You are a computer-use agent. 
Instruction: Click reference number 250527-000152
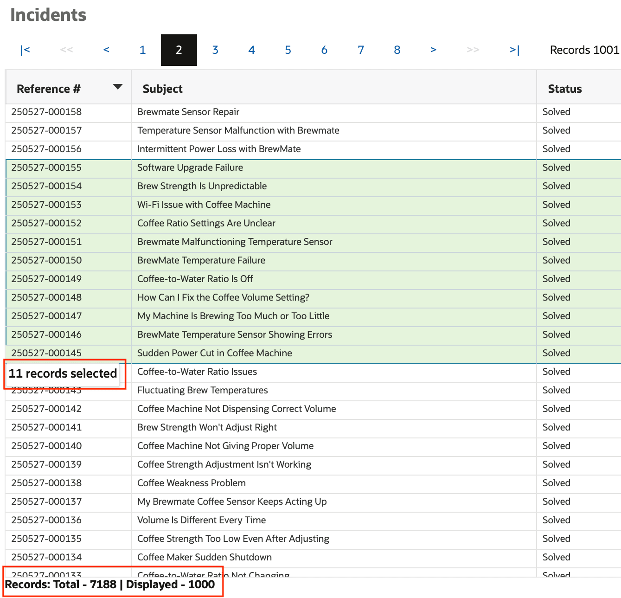click(x=46, y=223)
